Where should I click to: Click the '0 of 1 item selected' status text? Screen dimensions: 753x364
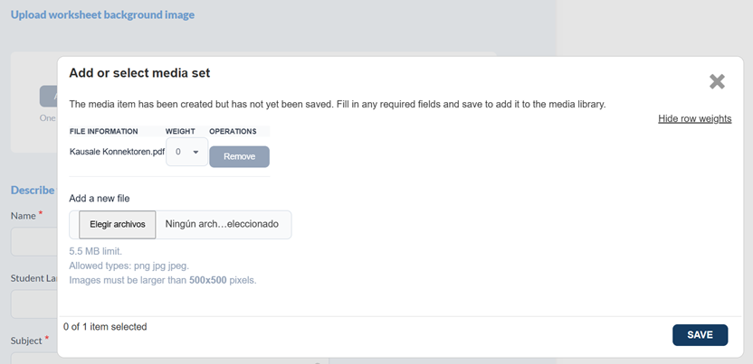tap(105, 326)
